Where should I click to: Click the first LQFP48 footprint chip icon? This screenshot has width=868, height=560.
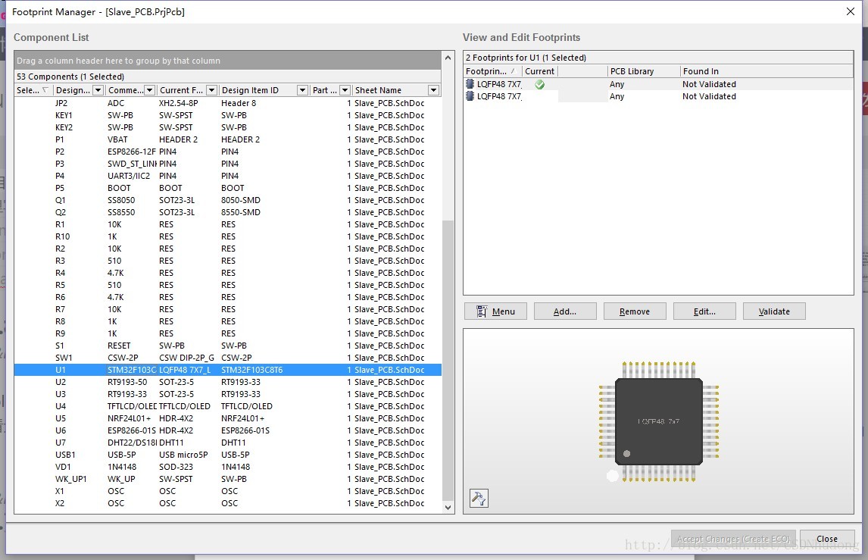[470, 84]
